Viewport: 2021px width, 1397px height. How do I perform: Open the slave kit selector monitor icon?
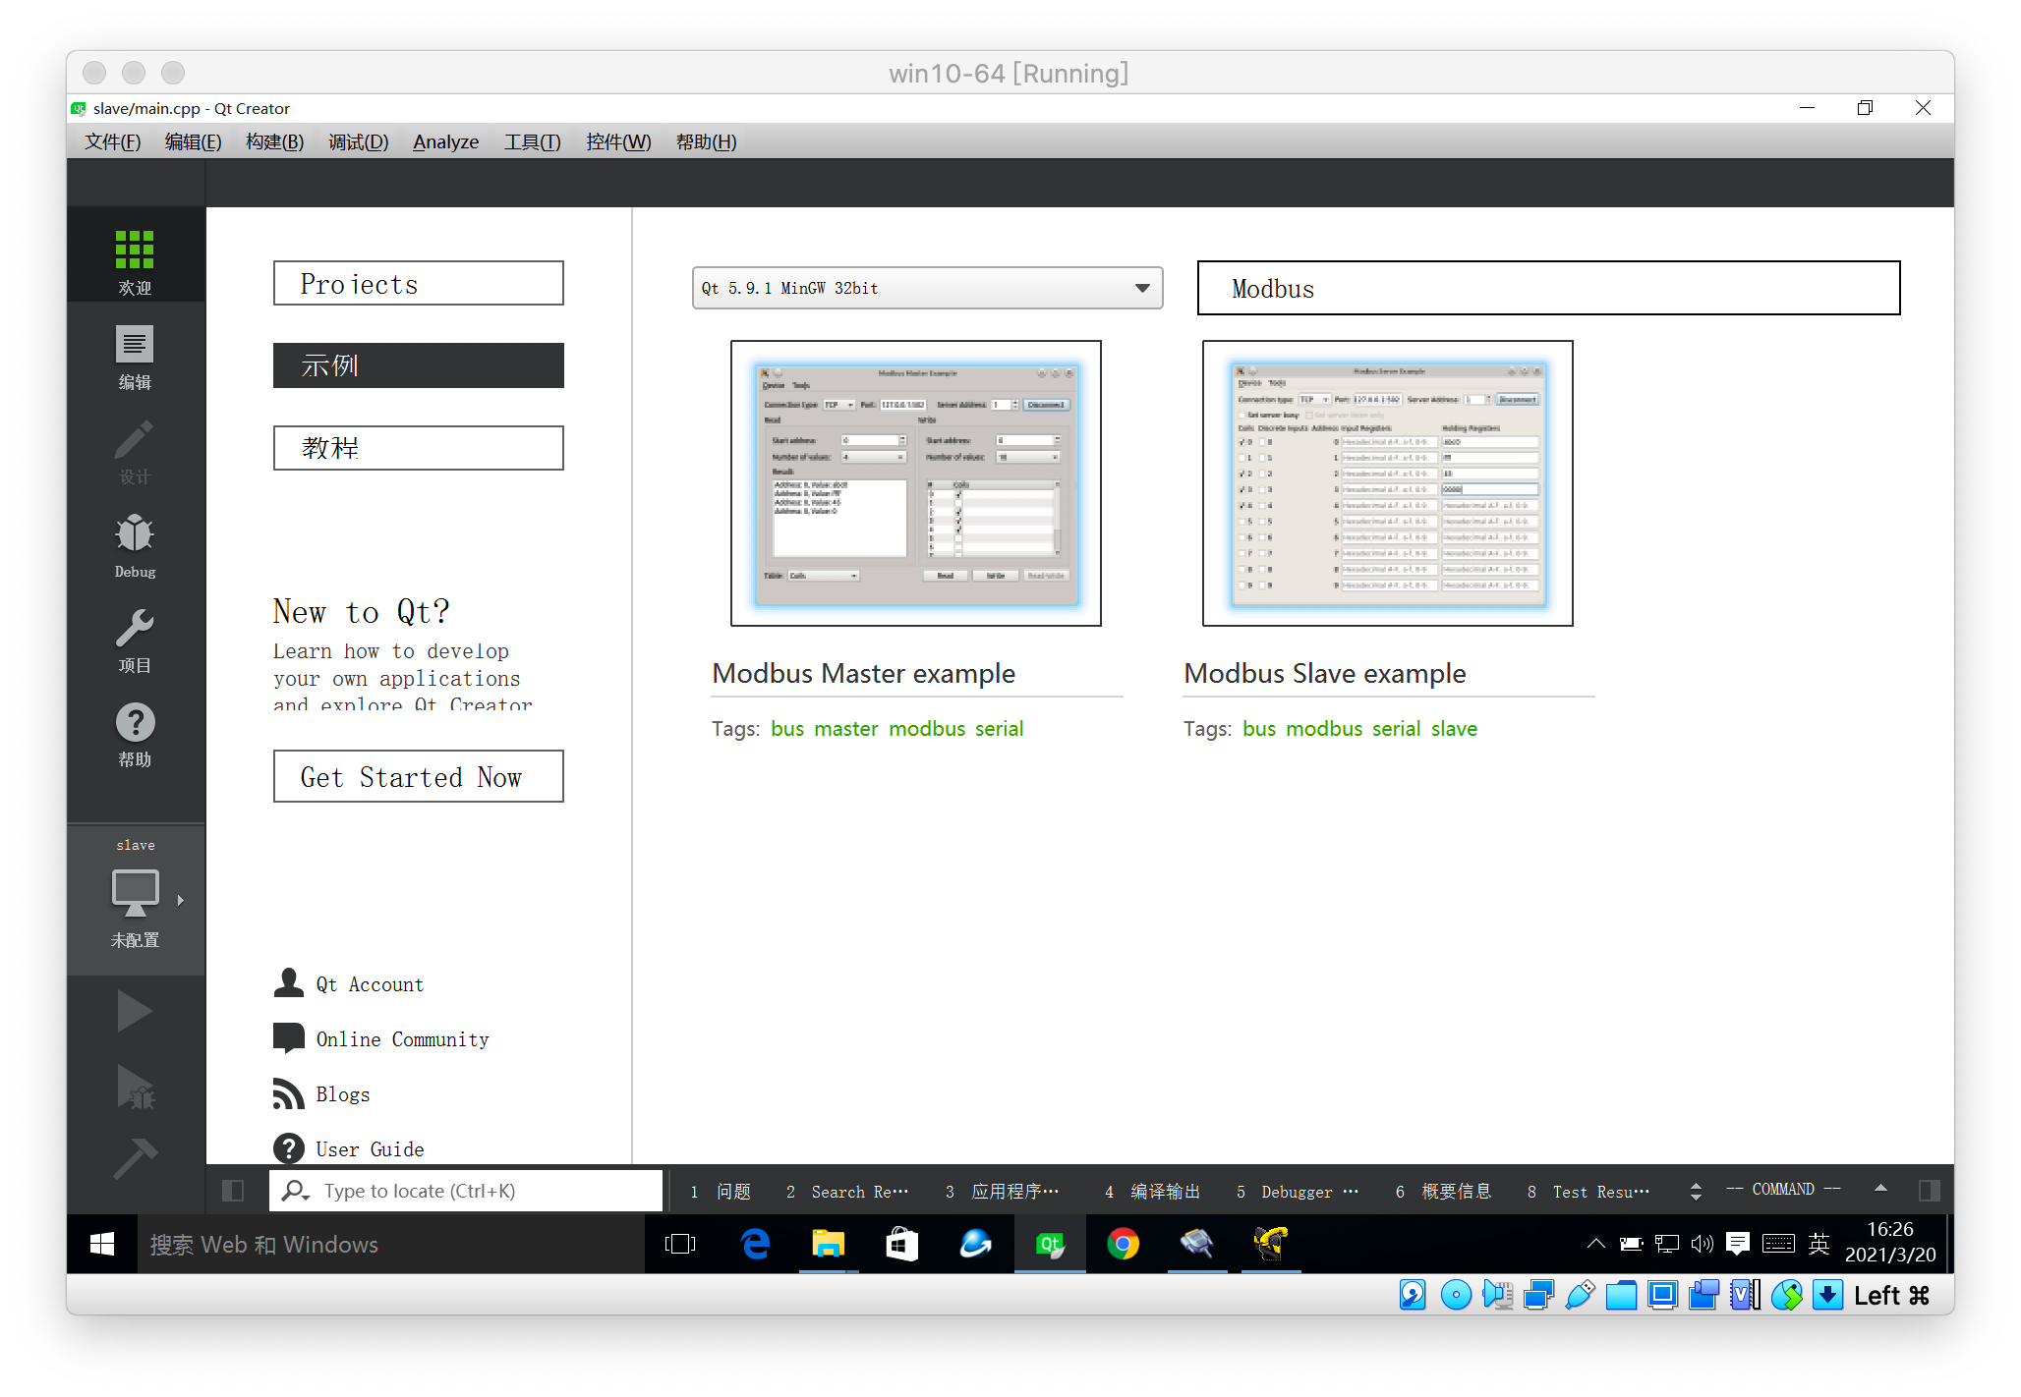coord(135,893)
